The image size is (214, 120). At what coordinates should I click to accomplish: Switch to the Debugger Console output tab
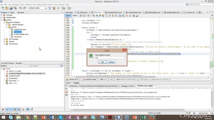pyautogui.click(x=127, y=86)
